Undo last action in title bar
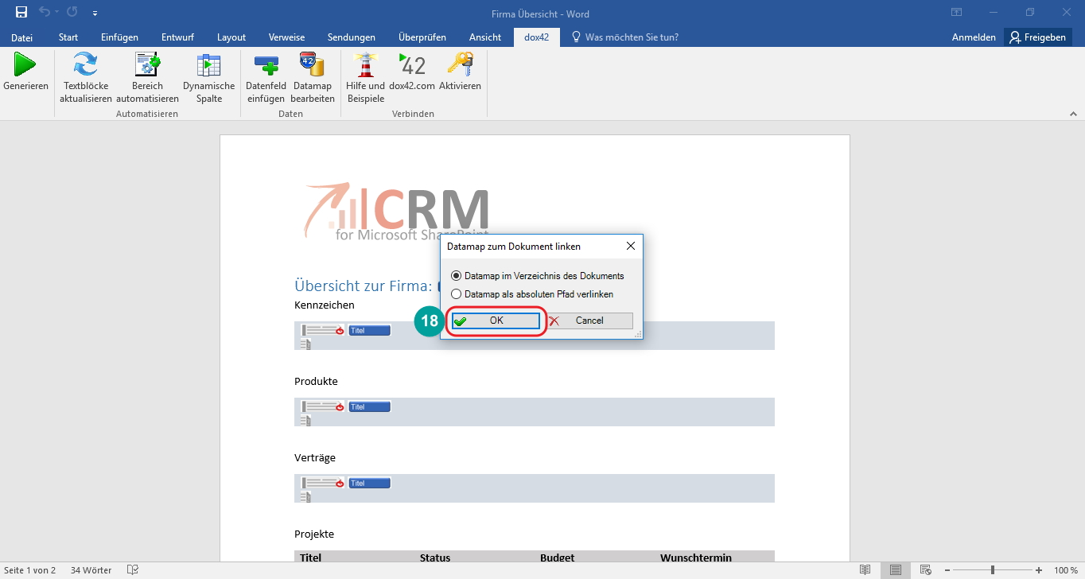Viewport: 1085px width, 579px height. point(45,13)
